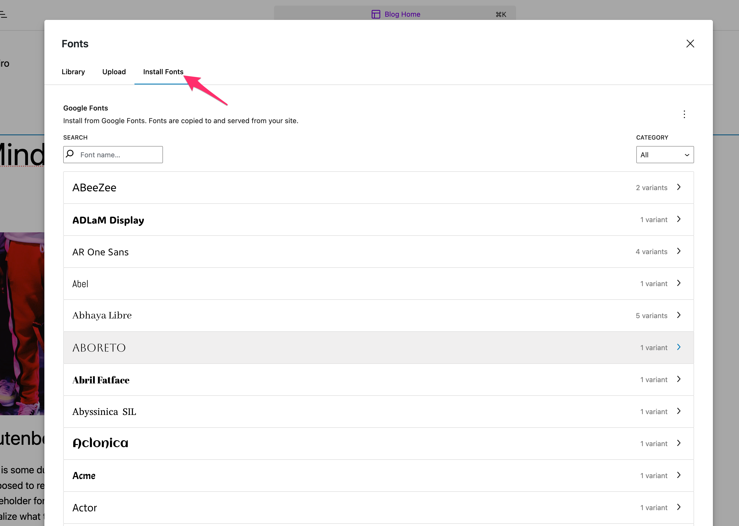
Task: Click the Aclonica row chevron
Action: (678, 443)
